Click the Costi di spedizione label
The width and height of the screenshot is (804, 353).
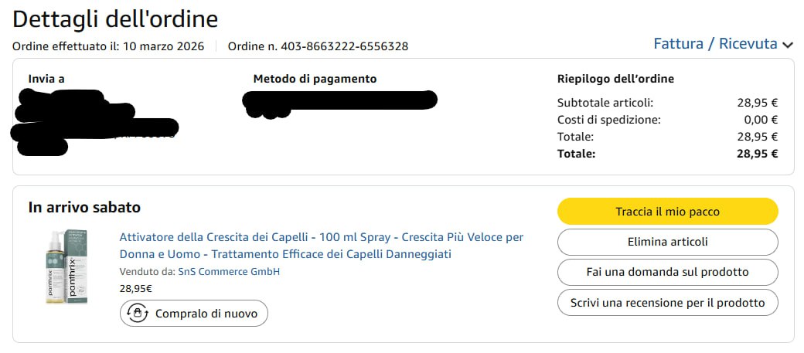tap(608, 120)
